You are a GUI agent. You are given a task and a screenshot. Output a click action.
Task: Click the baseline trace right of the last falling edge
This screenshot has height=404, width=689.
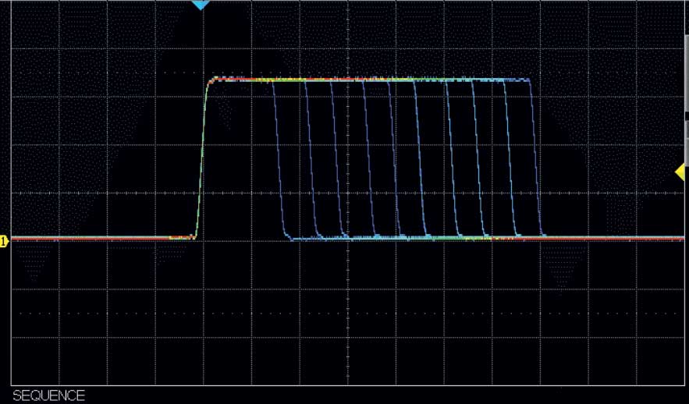pyautogui.click(x=609, y=238)
